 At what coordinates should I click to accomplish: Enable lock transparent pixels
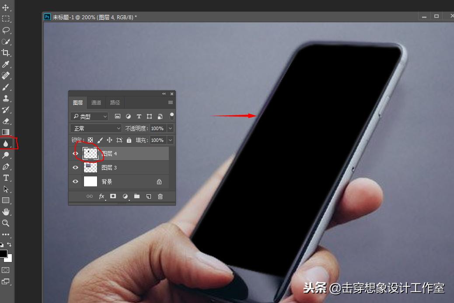pos(90,140)
